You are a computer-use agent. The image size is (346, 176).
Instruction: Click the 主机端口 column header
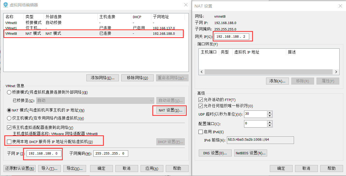tap(209, 52)
